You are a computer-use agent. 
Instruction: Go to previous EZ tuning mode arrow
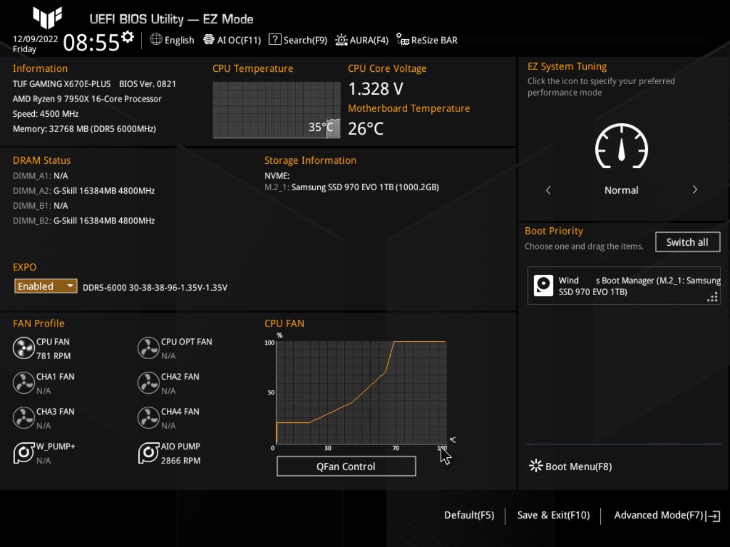tap(548, 190)
